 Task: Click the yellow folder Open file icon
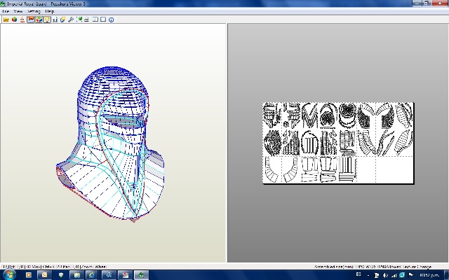tap(6, 20)
